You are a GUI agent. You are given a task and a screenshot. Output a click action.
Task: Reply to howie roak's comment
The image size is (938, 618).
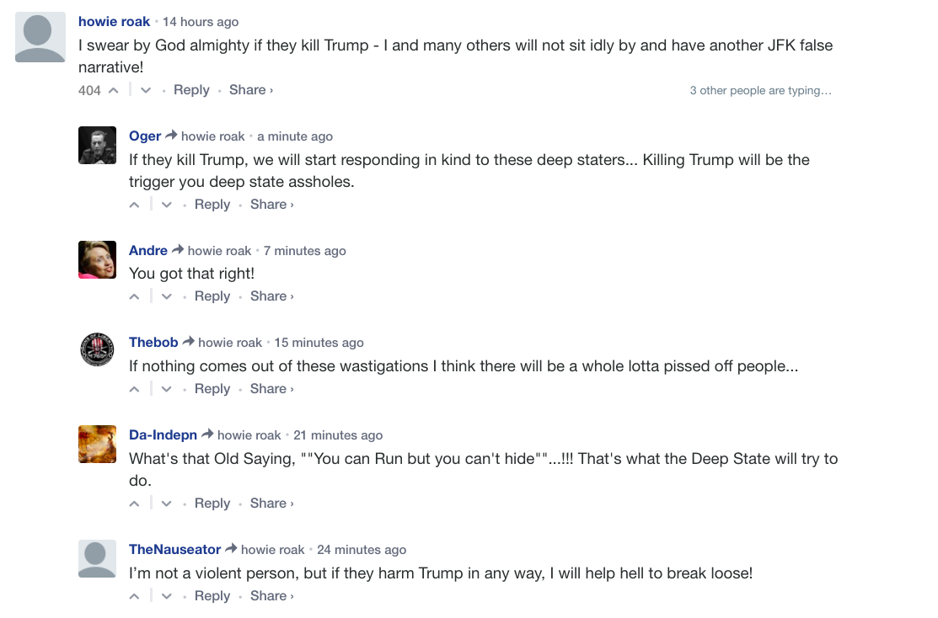point(191,90)
